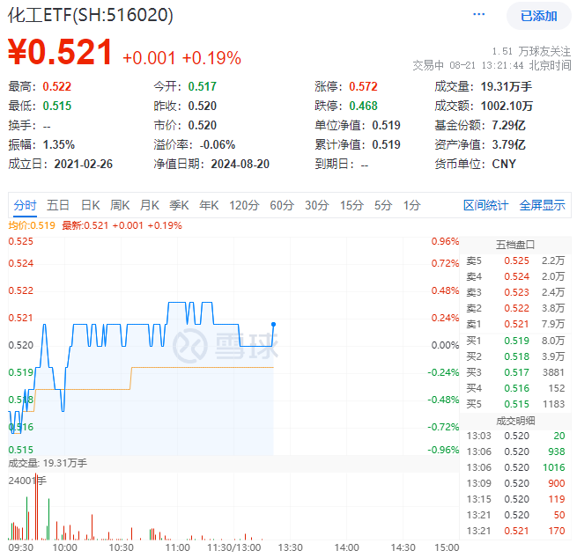This screenshot has height=558, width=577.
Task: Click the current price ¥0.521
Action: coord(60,52)
